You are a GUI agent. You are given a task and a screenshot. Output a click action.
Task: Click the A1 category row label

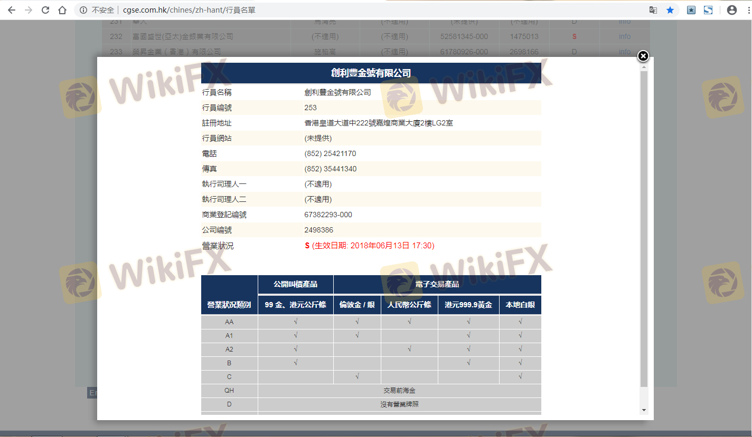[229, 336]
